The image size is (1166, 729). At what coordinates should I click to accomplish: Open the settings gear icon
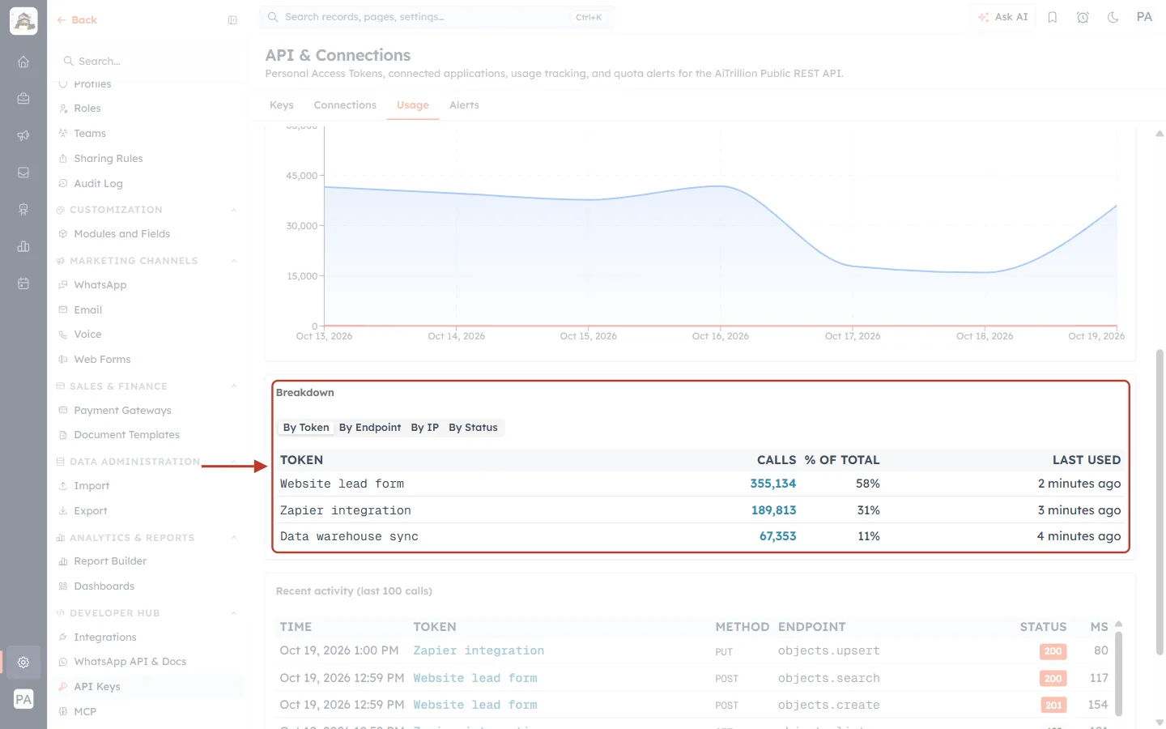coord(23,662)
